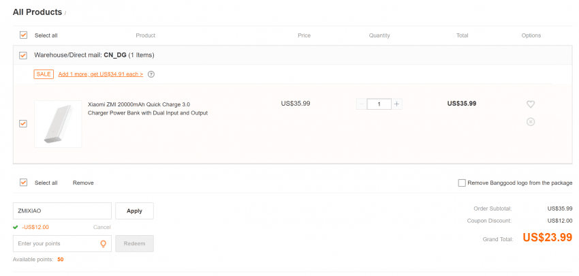579x276 pixels.
Task: Increase quantity with the plus button
Action: tap(396, 104)
